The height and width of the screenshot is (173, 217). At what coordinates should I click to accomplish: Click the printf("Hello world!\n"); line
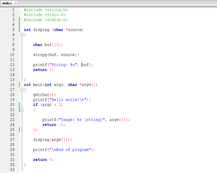click(62, 100)
